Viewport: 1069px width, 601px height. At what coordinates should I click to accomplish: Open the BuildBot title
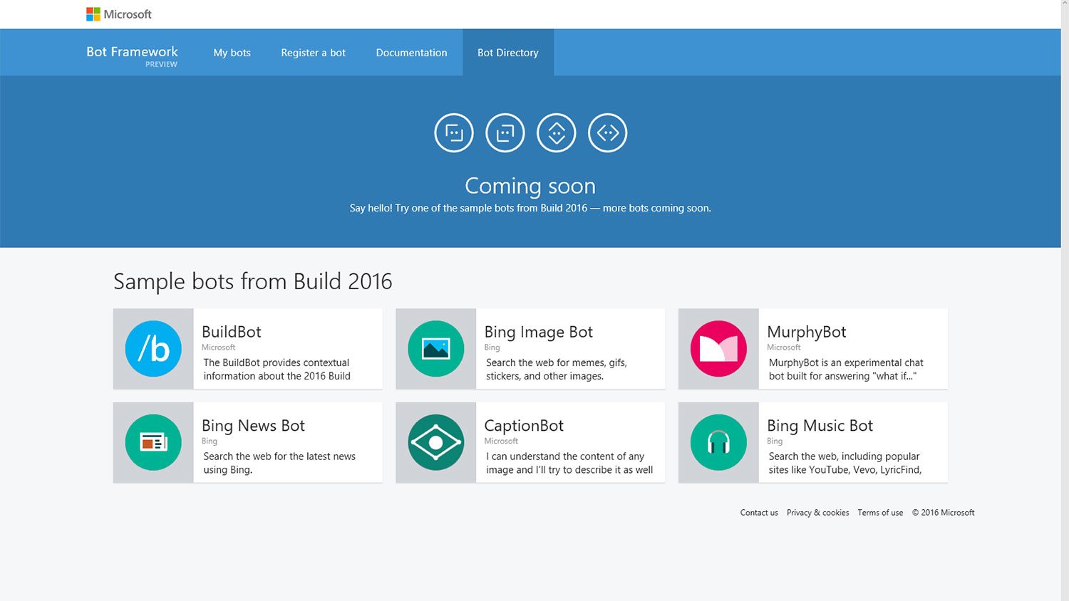232,332
